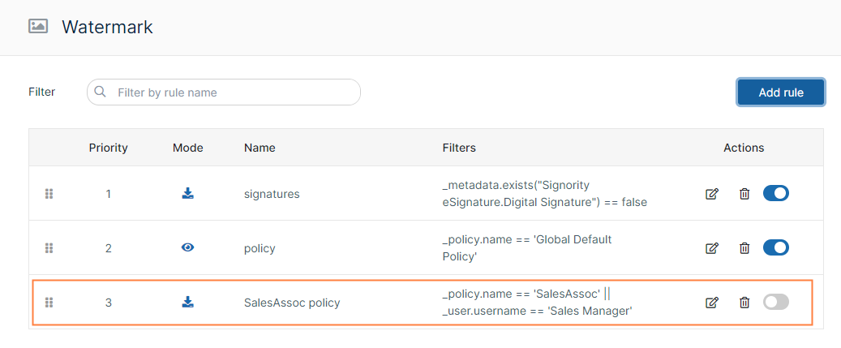Click the search magnifier icon in filter

tap(100, 92)
